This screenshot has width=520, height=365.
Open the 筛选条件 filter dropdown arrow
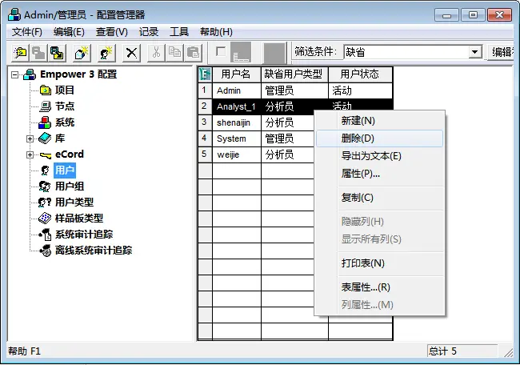coord(475,52)
